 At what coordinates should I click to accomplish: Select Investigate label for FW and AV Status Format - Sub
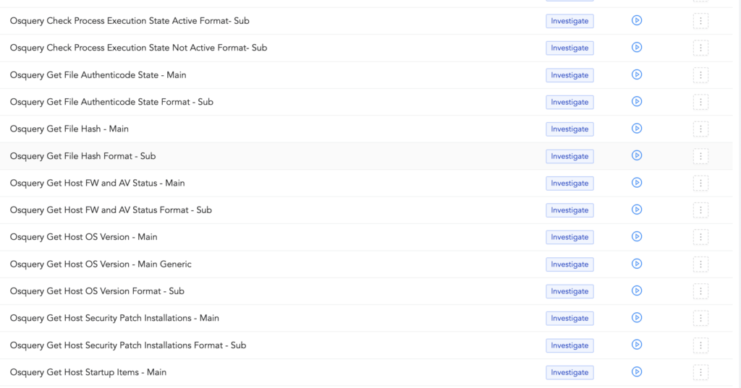569,210
